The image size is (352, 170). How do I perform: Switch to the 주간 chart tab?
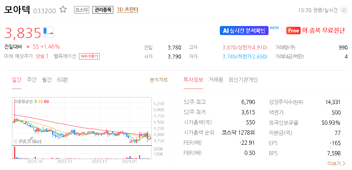(31, 80)
